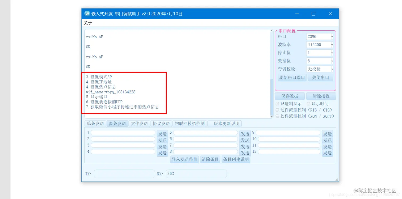Switch to the 协议发送 tab
Screen dimensions: 402x199
pyautogui.click(x=161, y=124)
